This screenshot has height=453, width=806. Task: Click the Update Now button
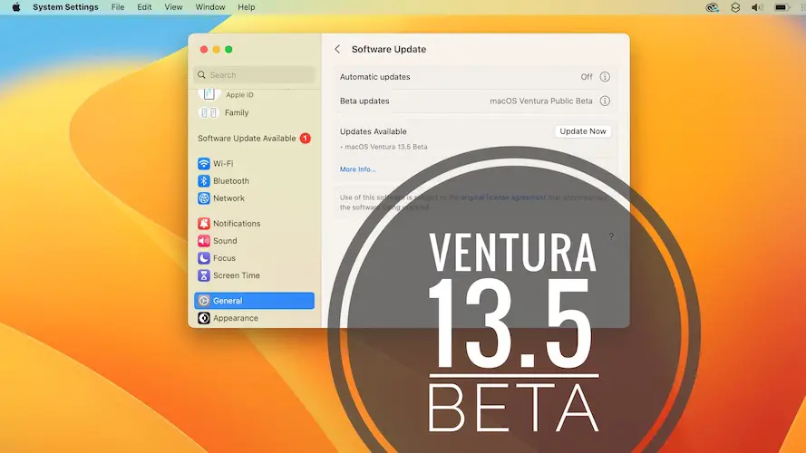(583, 131)
